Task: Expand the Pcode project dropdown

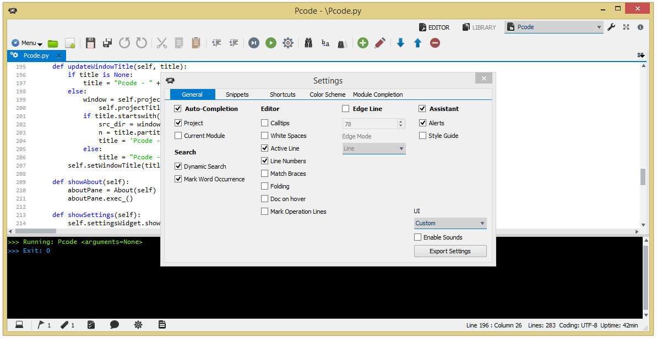Action: (x=554, y=27)
